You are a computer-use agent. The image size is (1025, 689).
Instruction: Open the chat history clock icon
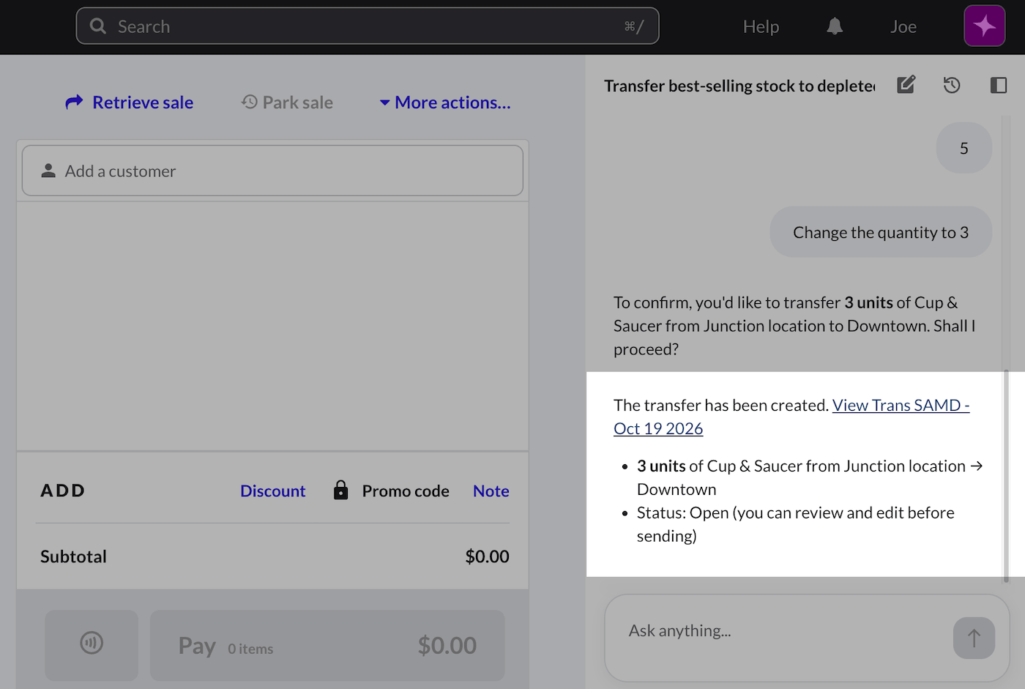952,85
